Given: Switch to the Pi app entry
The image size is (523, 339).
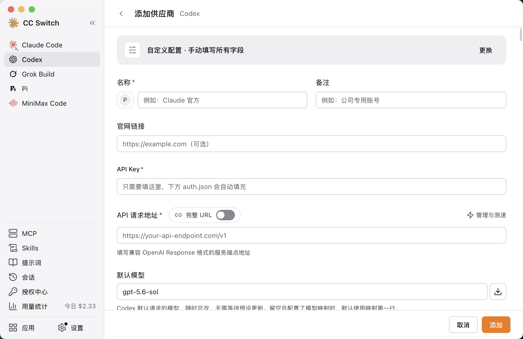Looking at the screenshot, I should 52,89.
